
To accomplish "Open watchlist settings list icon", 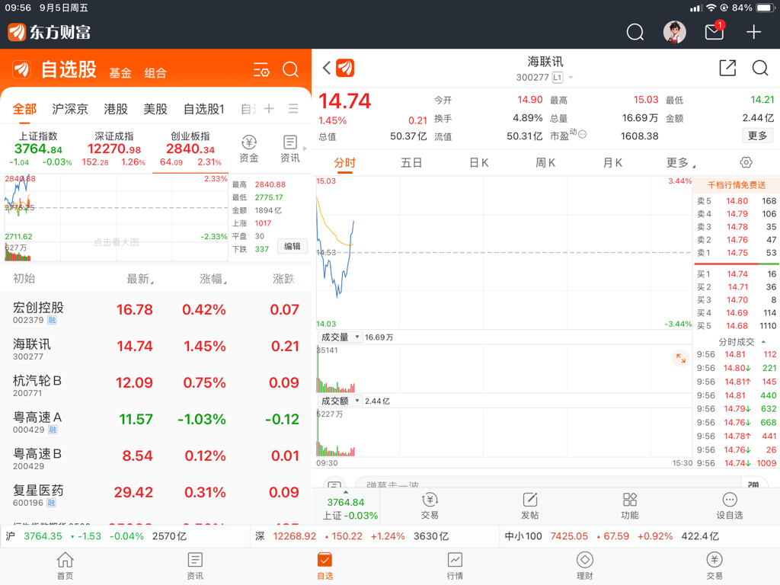I will (261, 69).
